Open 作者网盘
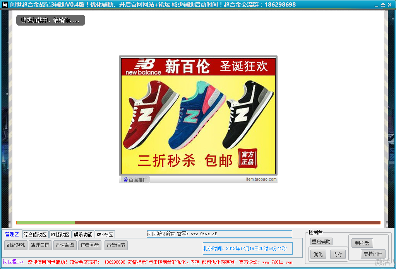 [x=90, y=245]
